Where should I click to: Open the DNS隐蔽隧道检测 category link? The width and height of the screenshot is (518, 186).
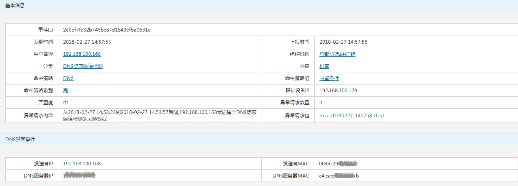(x=82, y=66)
